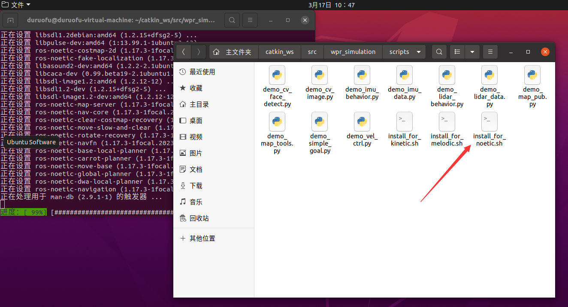The height and width of the screenshot is (307, 568).
Task: Open the 文件 application menu dropdown
Action: pos(17,5)
